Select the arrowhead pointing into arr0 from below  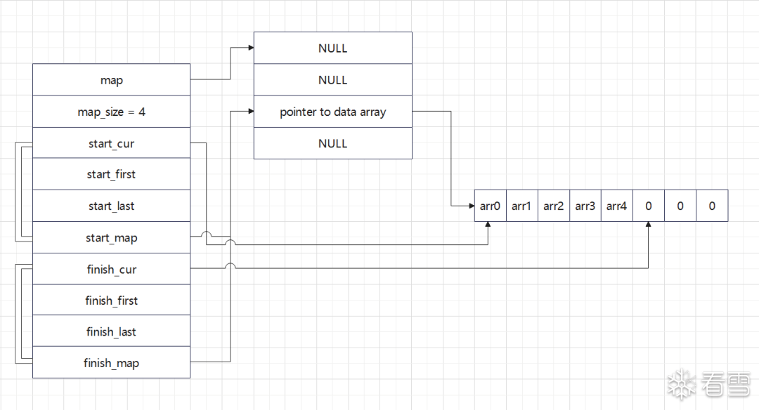[x=488, y=225]
